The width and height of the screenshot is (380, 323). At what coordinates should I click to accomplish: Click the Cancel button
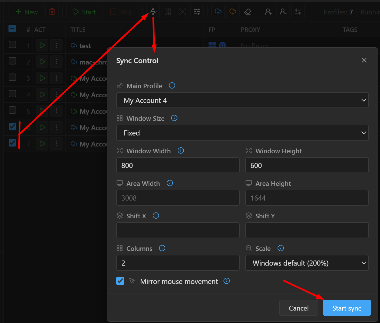pos(299,308)
